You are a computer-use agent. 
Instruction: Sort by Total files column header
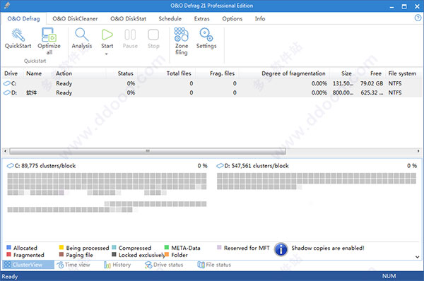tap(179, 73)
